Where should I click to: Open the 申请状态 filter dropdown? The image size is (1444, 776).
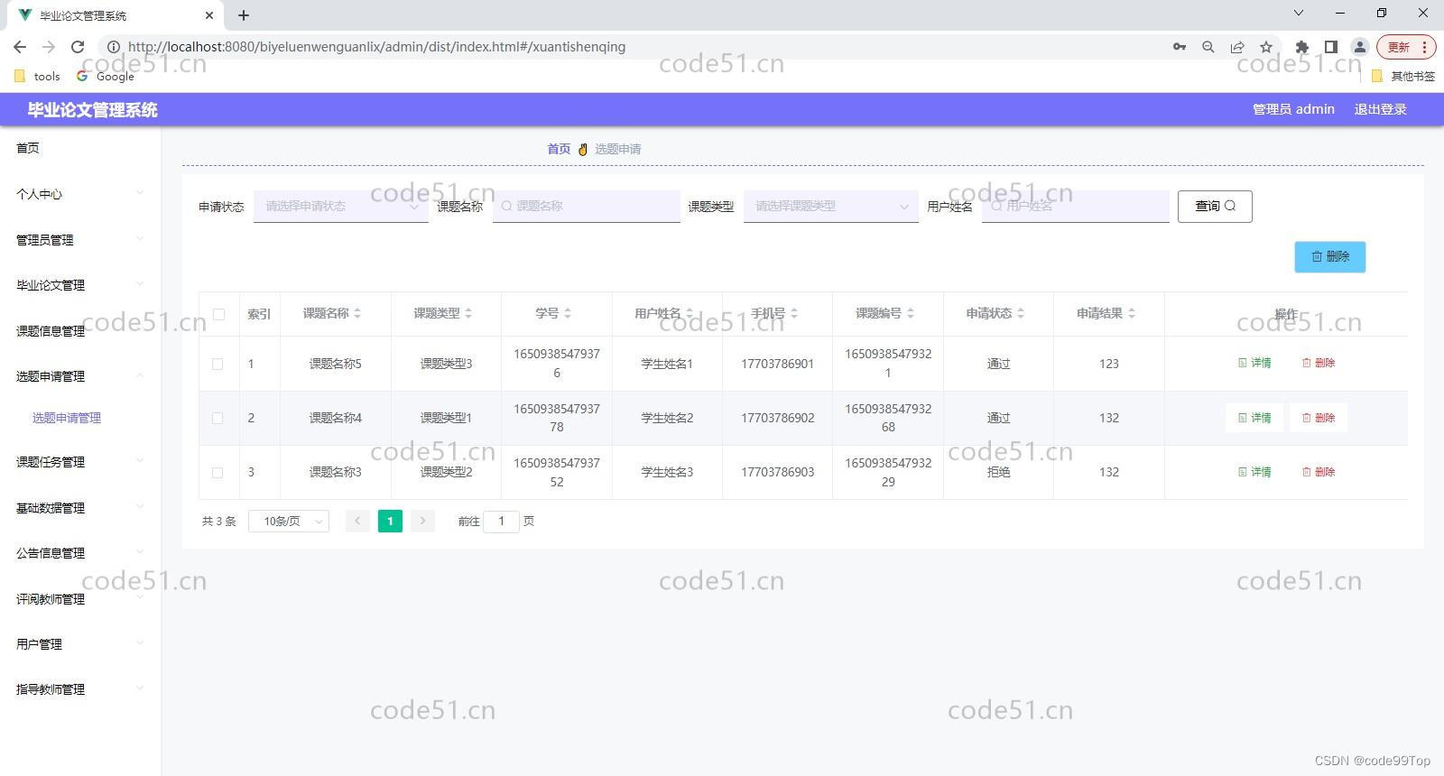[x=341, y=206]
